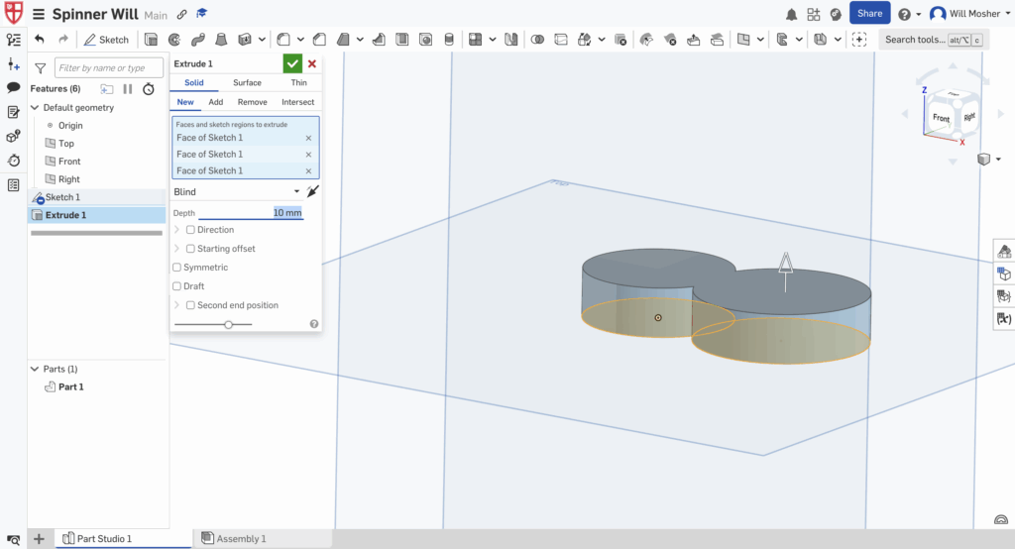Tick the Starting offset checkbox

click(x=191, y=249)
